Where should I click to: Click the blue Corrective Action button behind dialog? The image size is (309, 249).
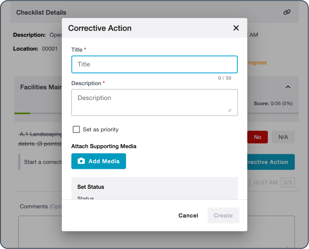pyautogui.click(x=270, y=162)
